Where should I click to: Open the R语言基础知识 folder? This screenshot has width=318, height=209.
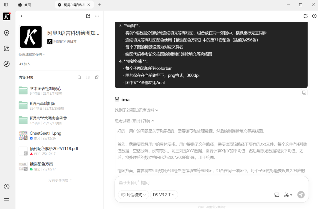click(59, 106)
